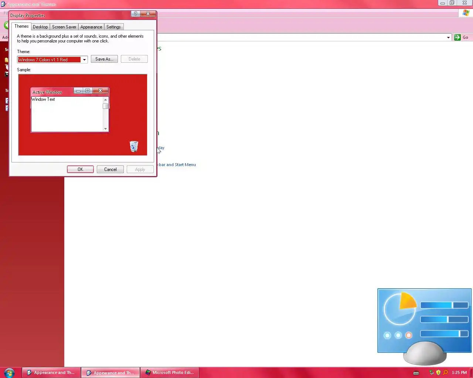
Task: Open the orange magnifier tray icon
Action: pyautogui.click(x=445, y=372)
